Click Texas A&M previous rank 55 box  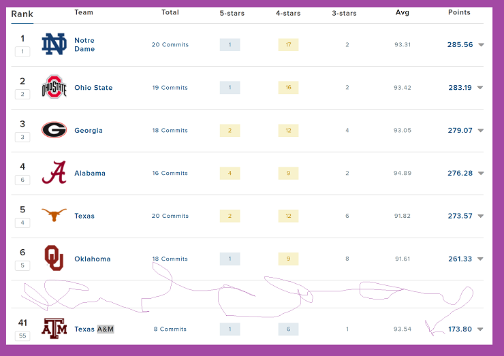[x=22, y=336]
